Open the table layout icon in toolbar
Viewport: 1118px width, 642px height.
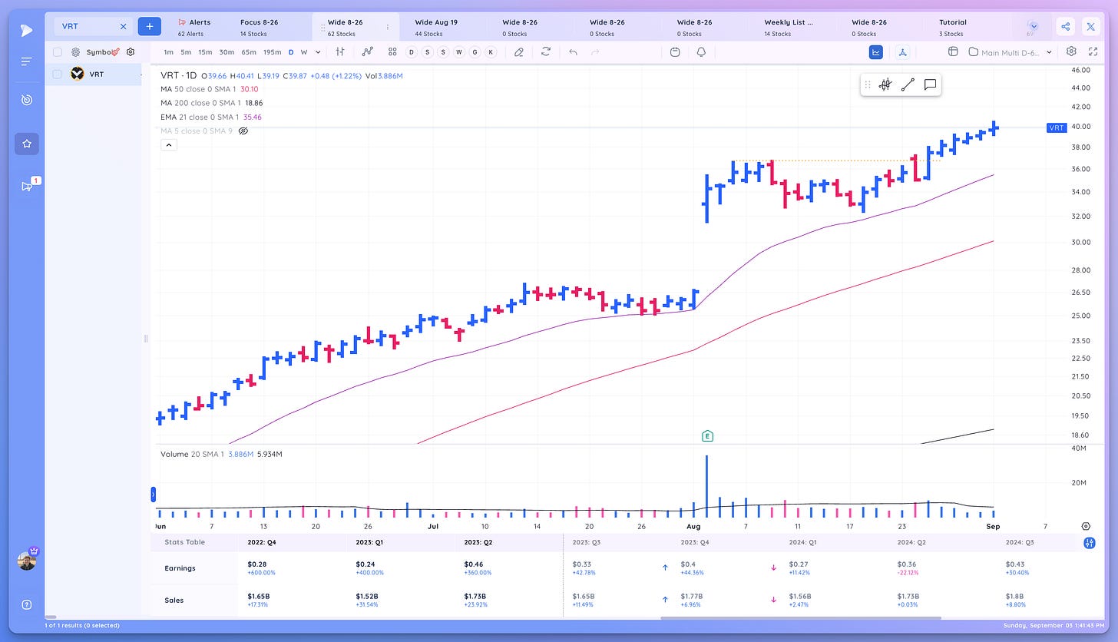pos(953,52)
